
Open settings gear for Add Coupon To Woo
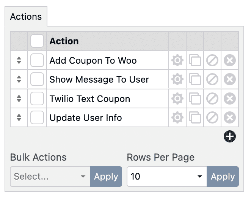pos(177,61)
